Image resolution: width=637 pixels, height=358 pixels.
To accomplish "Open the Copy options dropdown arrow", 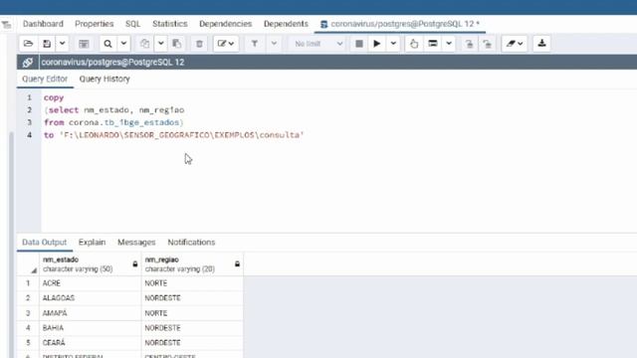I will 161,44.
